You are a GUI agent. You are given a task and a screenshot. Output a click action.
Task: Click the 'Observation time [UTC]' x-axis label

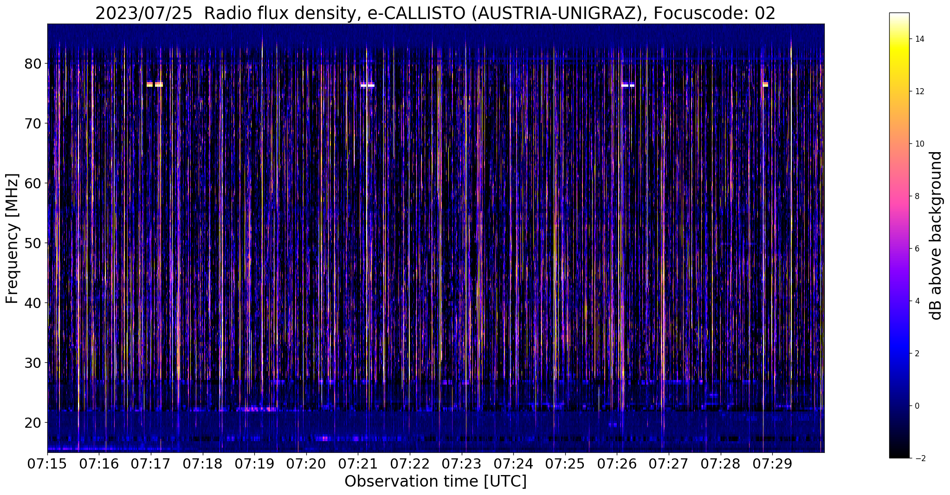tap(435, 481)
